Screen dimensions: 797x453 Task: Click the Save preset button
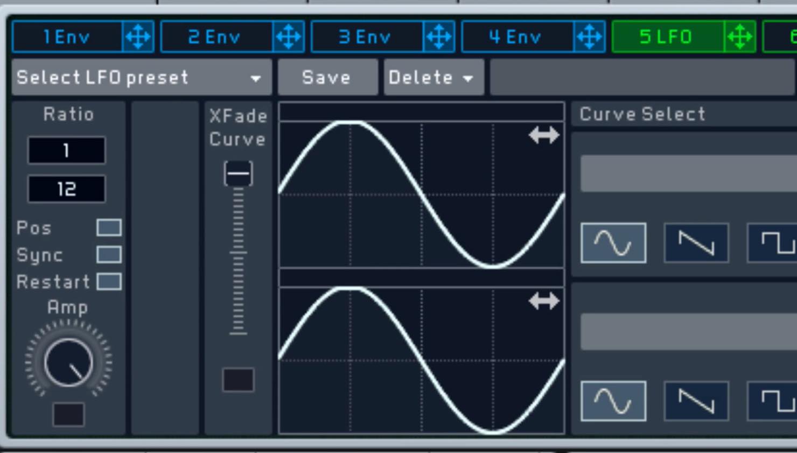[328, 78]
